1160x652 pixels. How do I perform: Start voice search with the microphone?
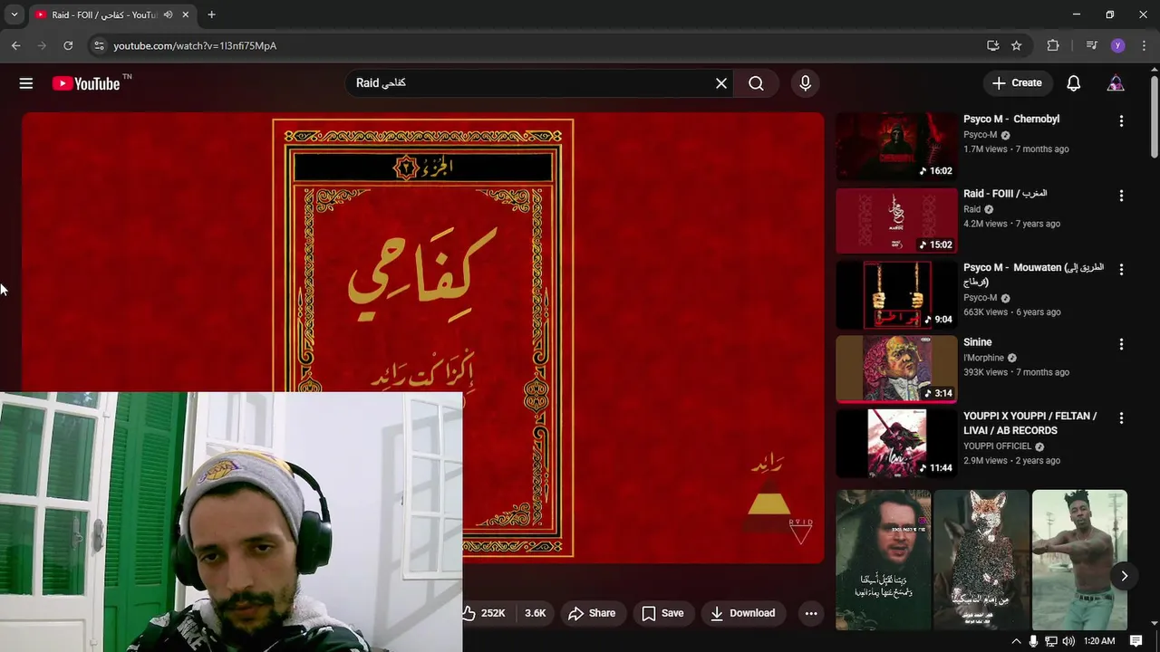tap(805, 83)
